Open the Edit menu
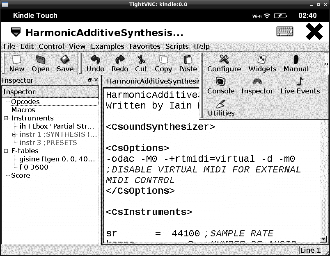The width and height of the screenshot is (330, 256). pos(27,46)
